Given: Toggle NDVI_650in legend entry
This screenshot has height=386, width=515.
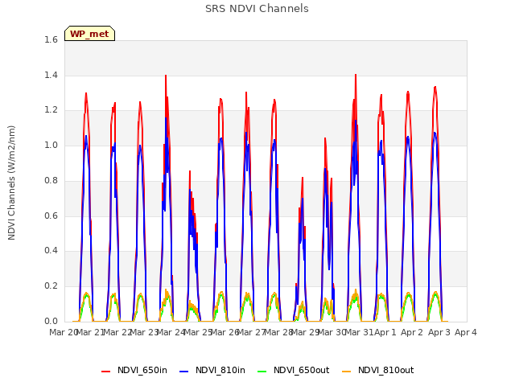Looking at the screenshot, I should [x=134, y=370].
